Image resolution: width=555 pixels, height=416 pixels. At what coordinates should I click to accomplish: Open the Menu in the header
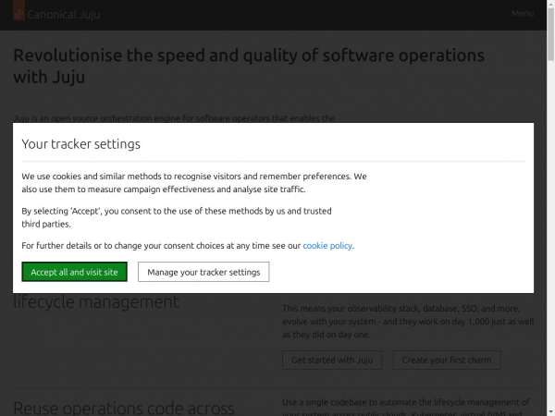523,14
